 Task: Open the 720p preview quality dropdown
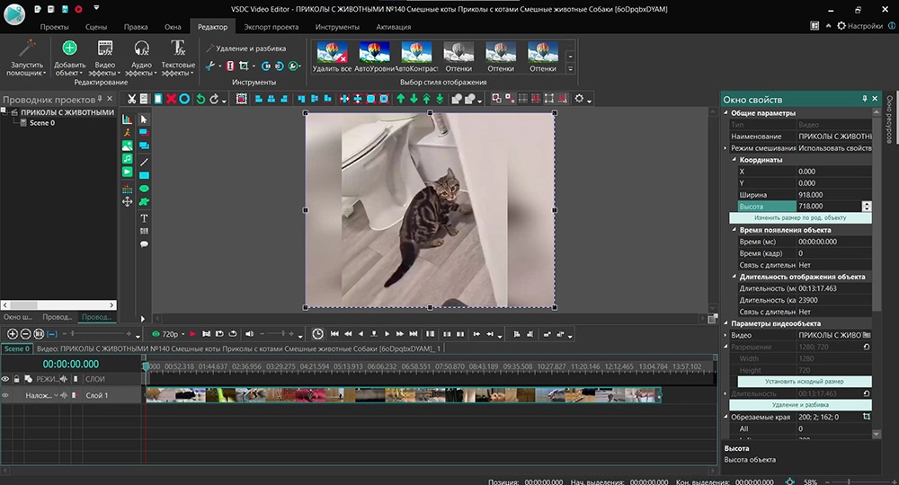click(x=172, y=334)
